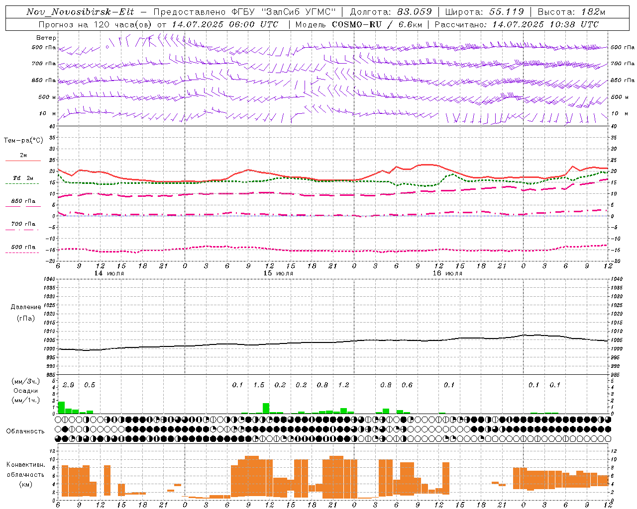Click the green dashed line sample under "Td 2м"
This screenshot has height=509, width=637.
[x=22, y=183]
